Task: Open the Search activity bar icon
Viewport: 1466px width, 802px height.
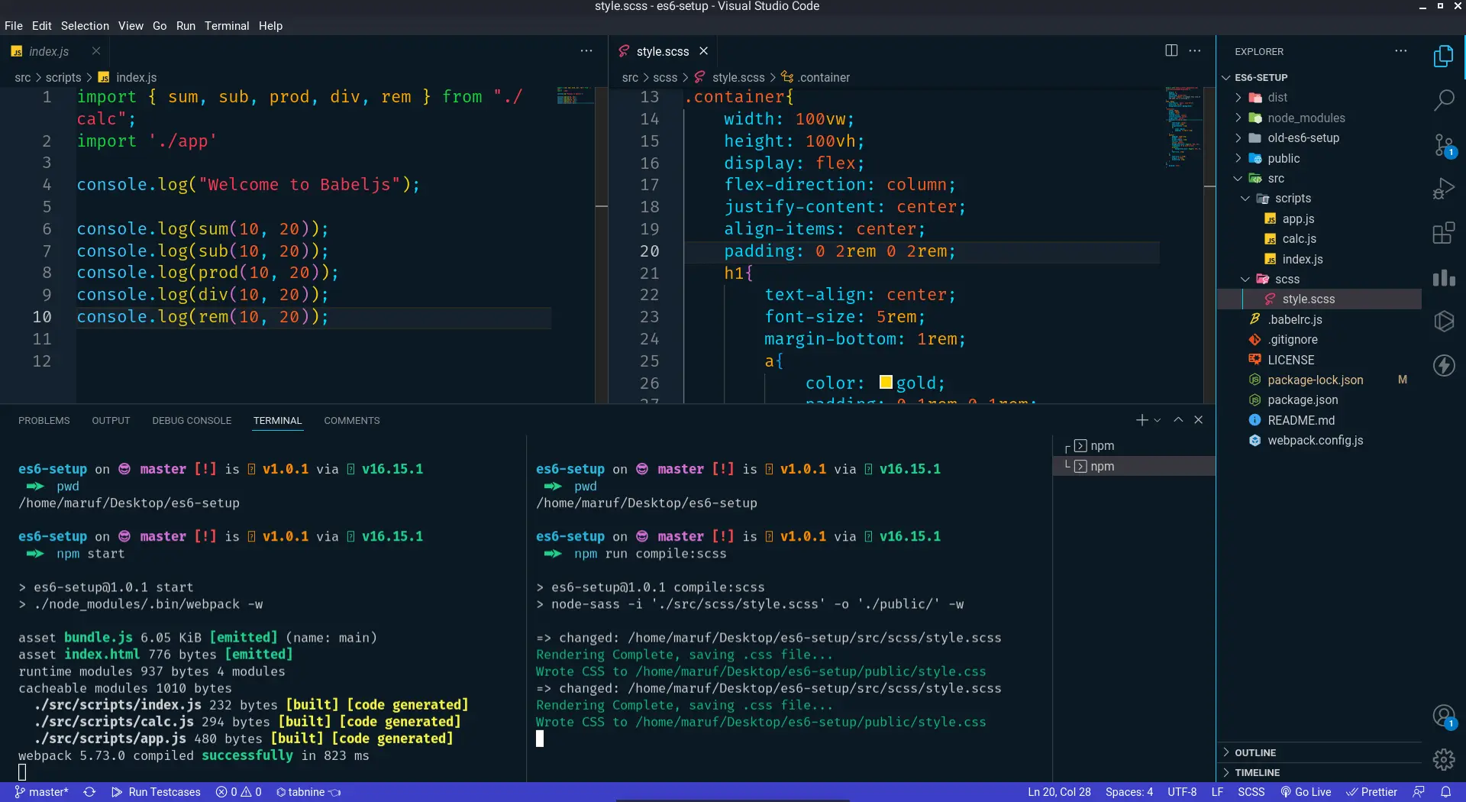Action: click(1443, 100)
